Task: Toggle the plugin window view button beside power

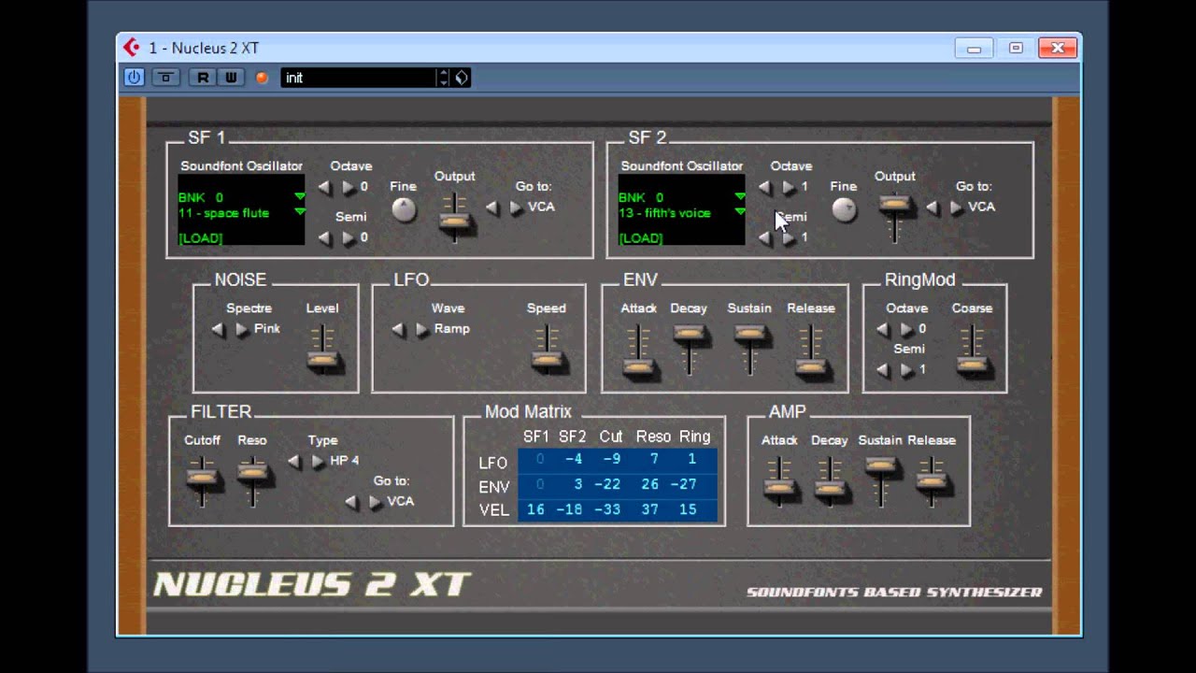Action: coord(165,78)
